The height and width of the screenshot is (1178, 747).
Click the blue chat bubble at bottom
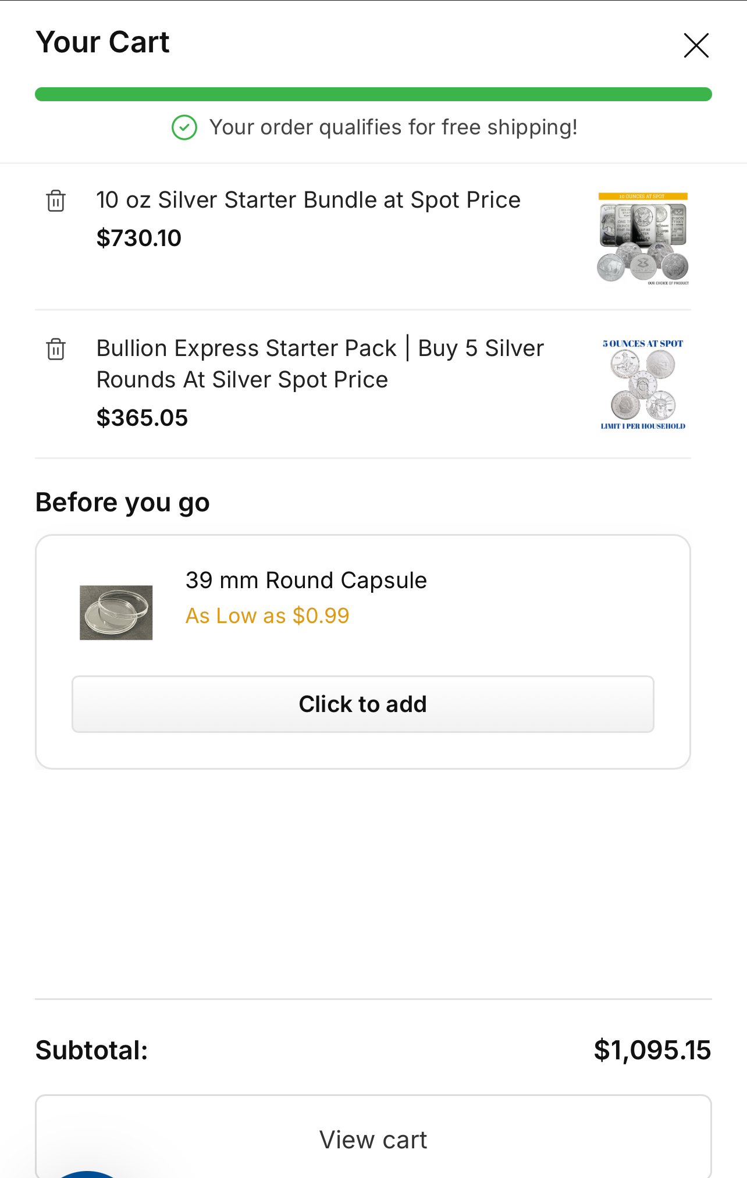pos(87,1174)
